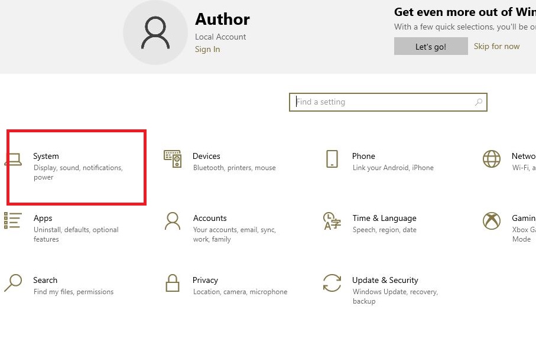Click the Author account name

(222, 19)
